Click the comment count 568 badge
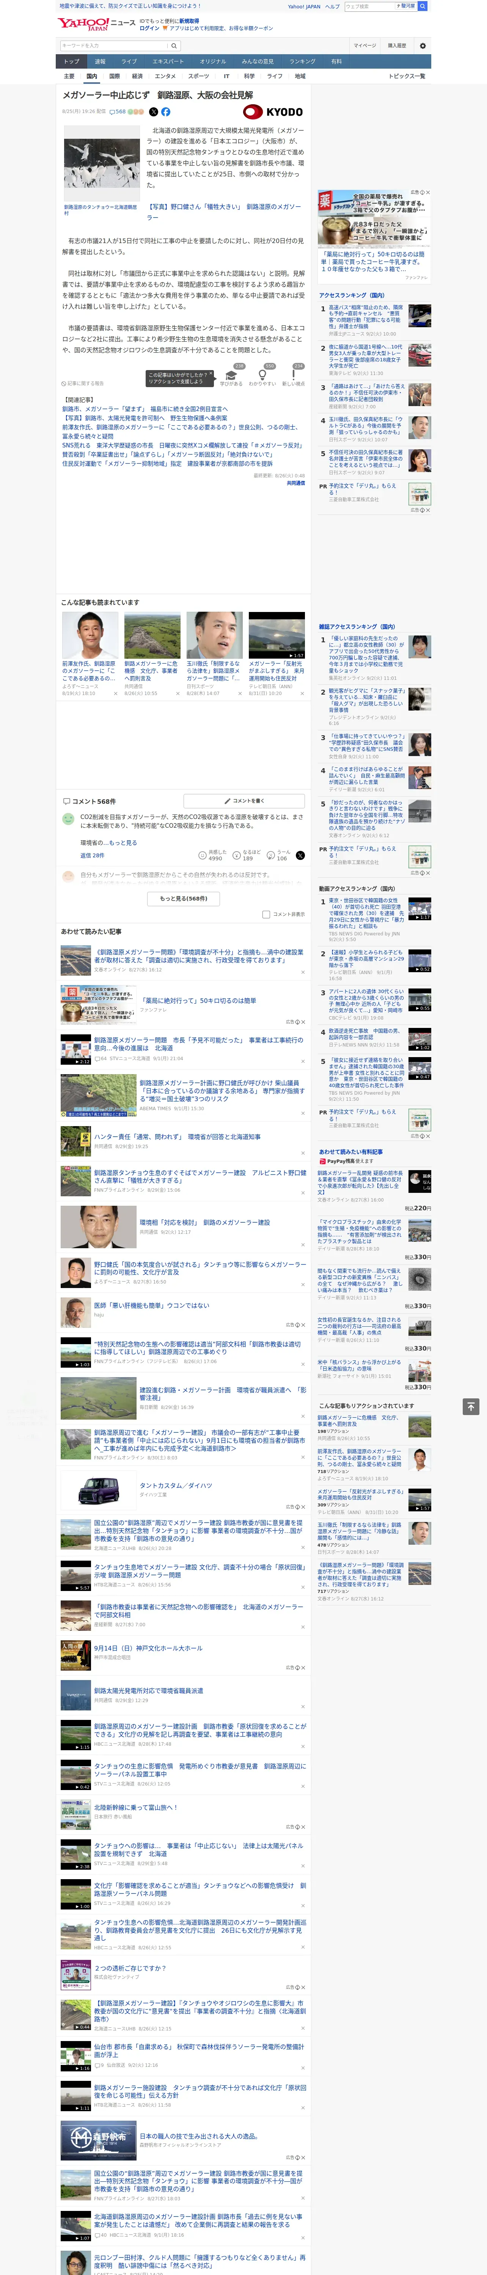Screen dimensions: 487x2275 point(118,112)
